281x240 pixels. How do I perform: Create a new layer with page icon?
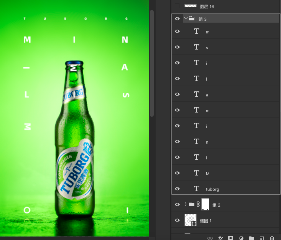pyautogui.click(x=262, y=238)
